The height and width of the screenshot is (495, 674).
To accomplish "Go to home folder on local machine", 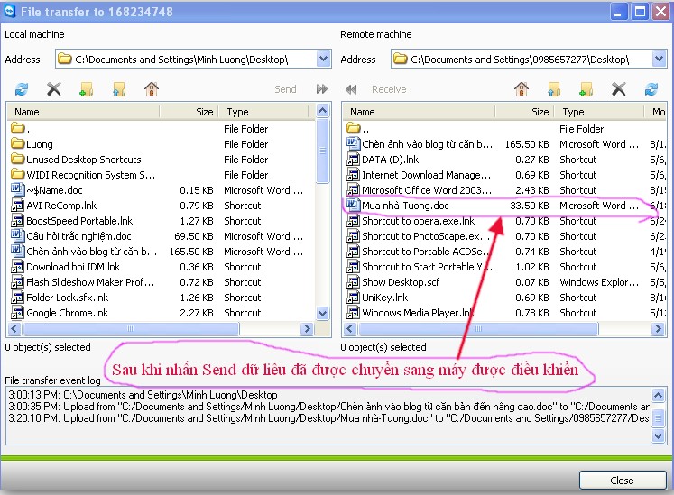I will tap(152, 89).
